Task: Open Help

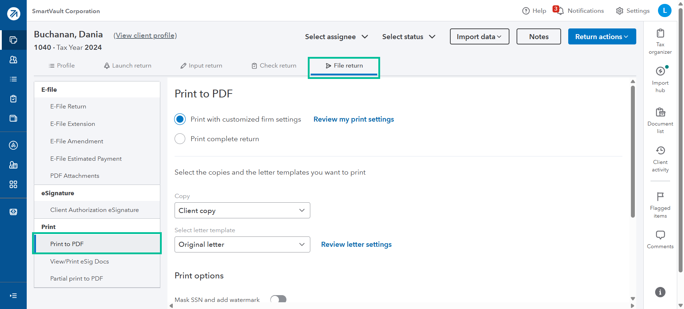Action: (534, 11)
